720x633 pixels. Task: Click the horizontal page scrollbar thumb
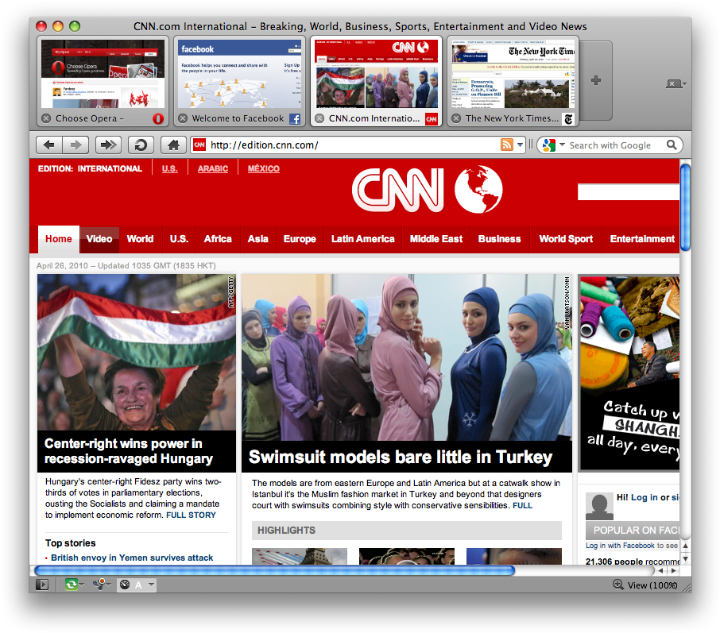point(275,570)
